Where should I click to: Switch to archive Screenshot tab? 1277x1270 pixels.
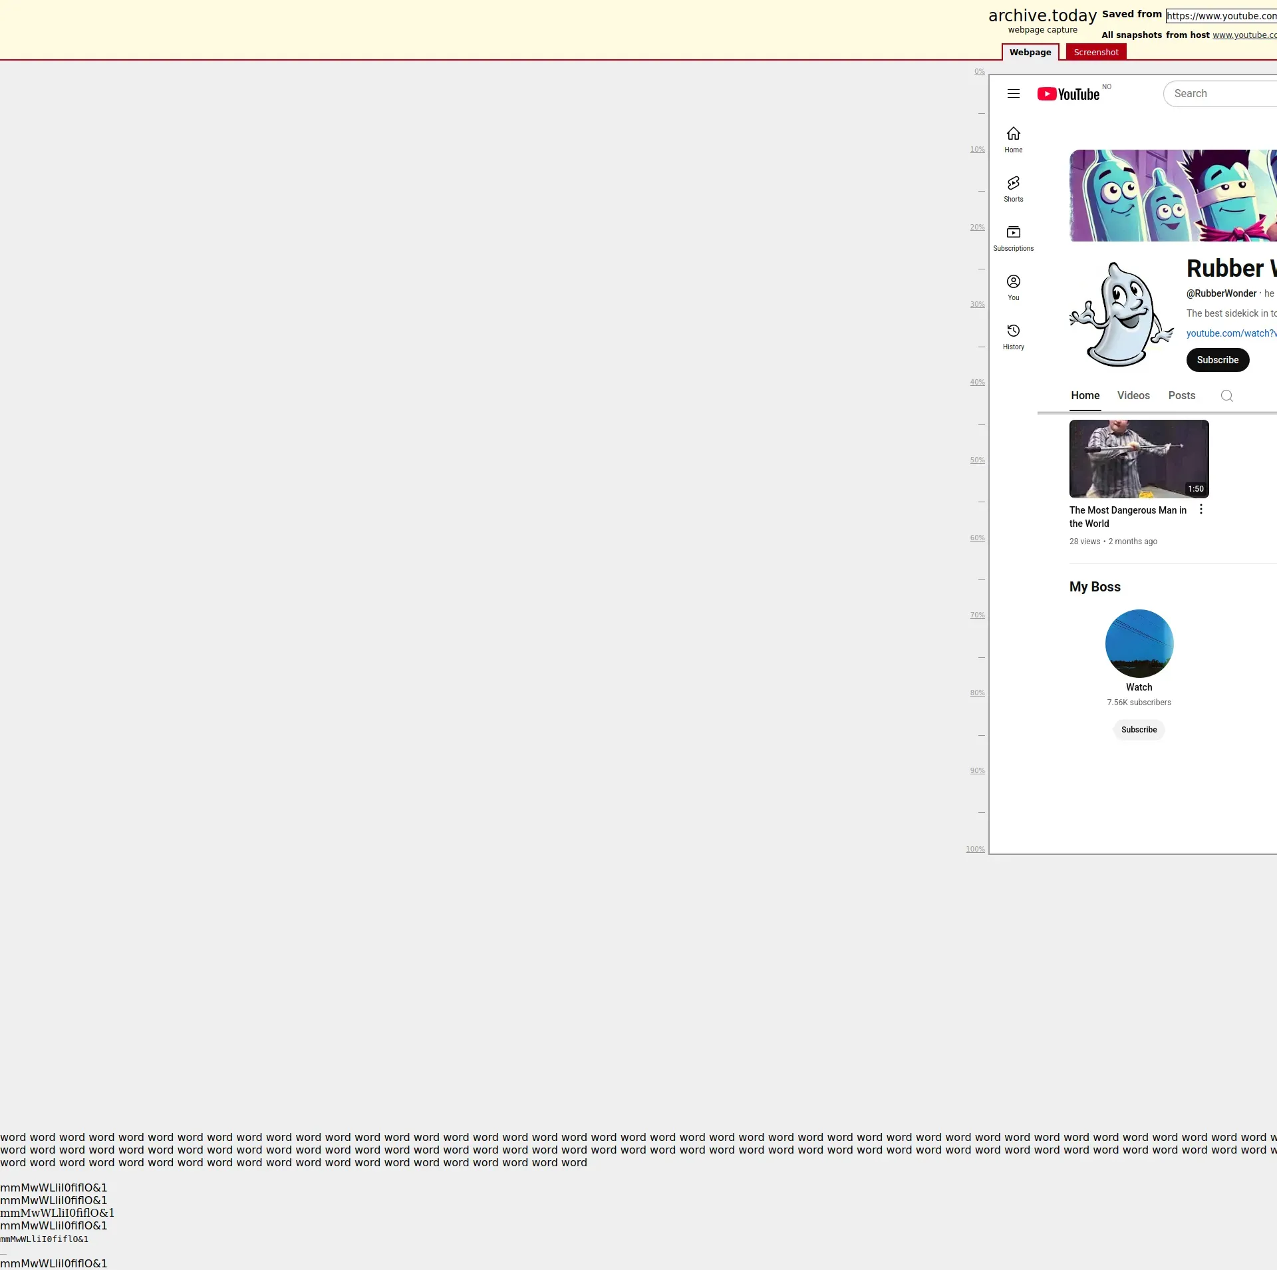point(1095,52)
